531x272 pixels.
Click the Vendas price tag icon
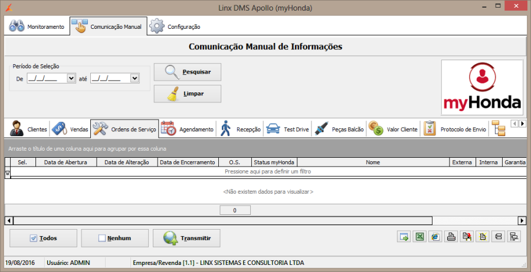click(60, 129)
